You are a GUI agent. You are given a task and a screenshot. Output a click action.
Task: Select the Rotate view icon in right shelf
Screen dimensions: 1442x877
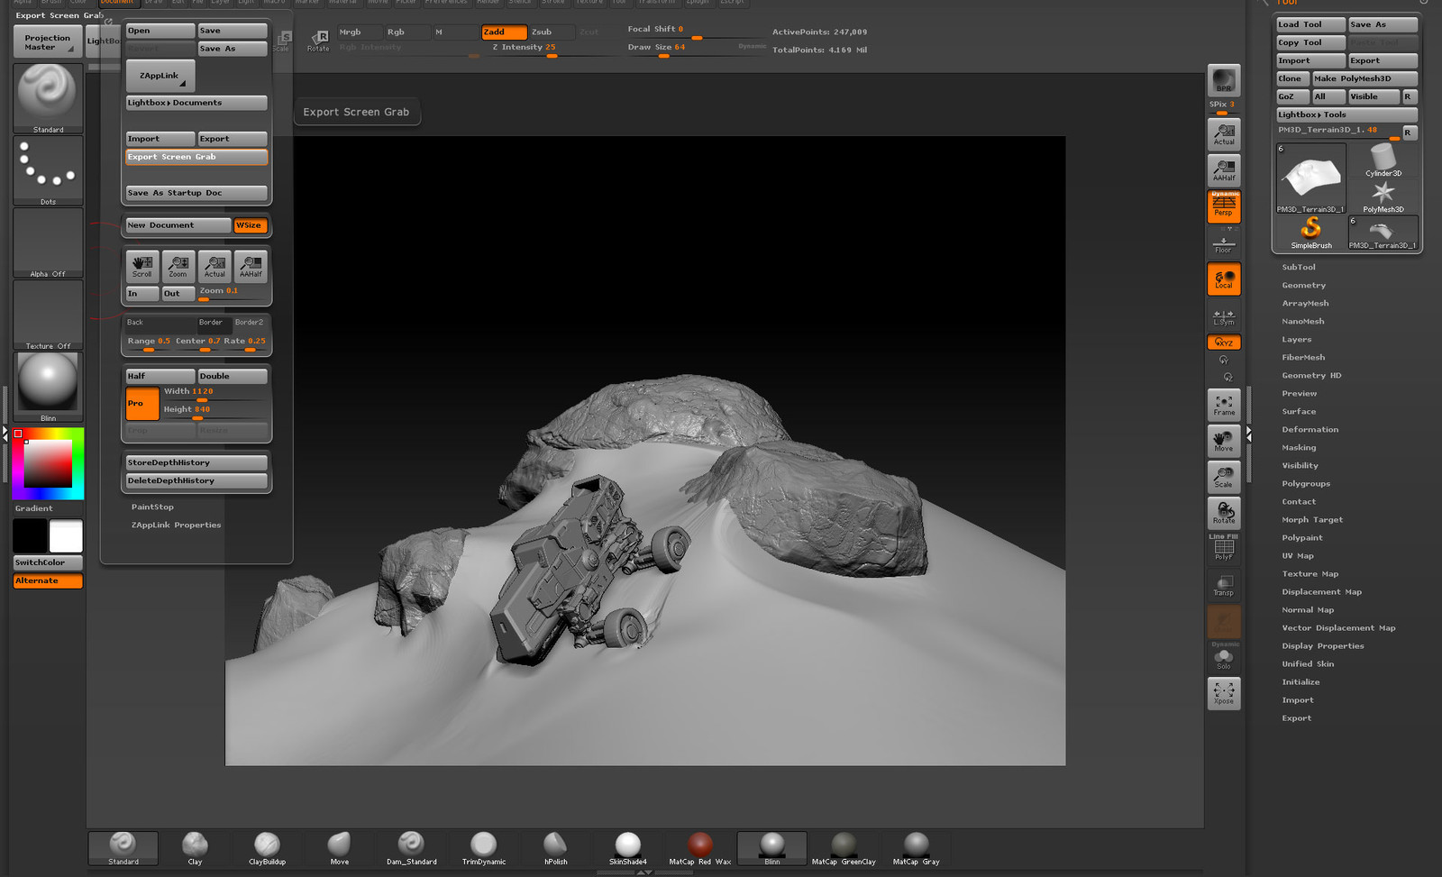click(1224, 513)
